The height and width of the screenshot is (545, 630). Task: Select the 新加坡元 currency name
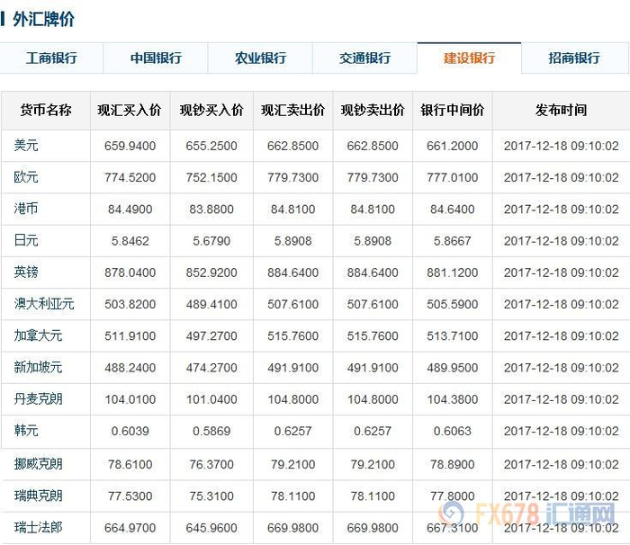[x=38, y=368]
